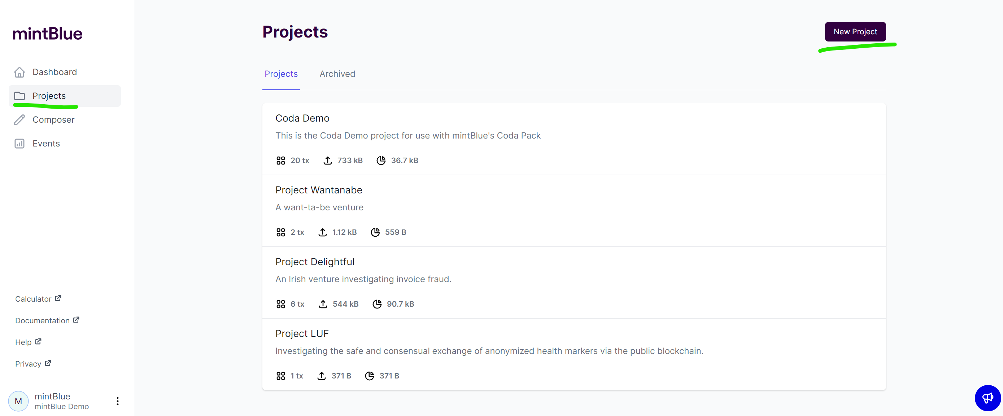Open the Project LUF entry
This screenshot has height=416, width=1003.
[x=302, y=334]
